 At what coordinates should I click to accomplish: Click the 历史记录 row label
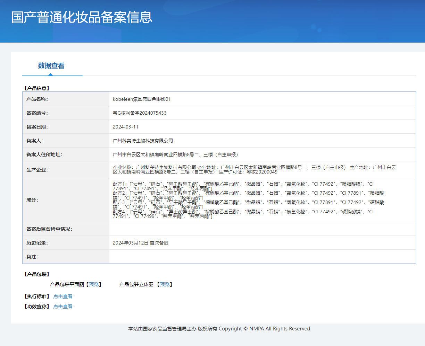click(37, 243)
